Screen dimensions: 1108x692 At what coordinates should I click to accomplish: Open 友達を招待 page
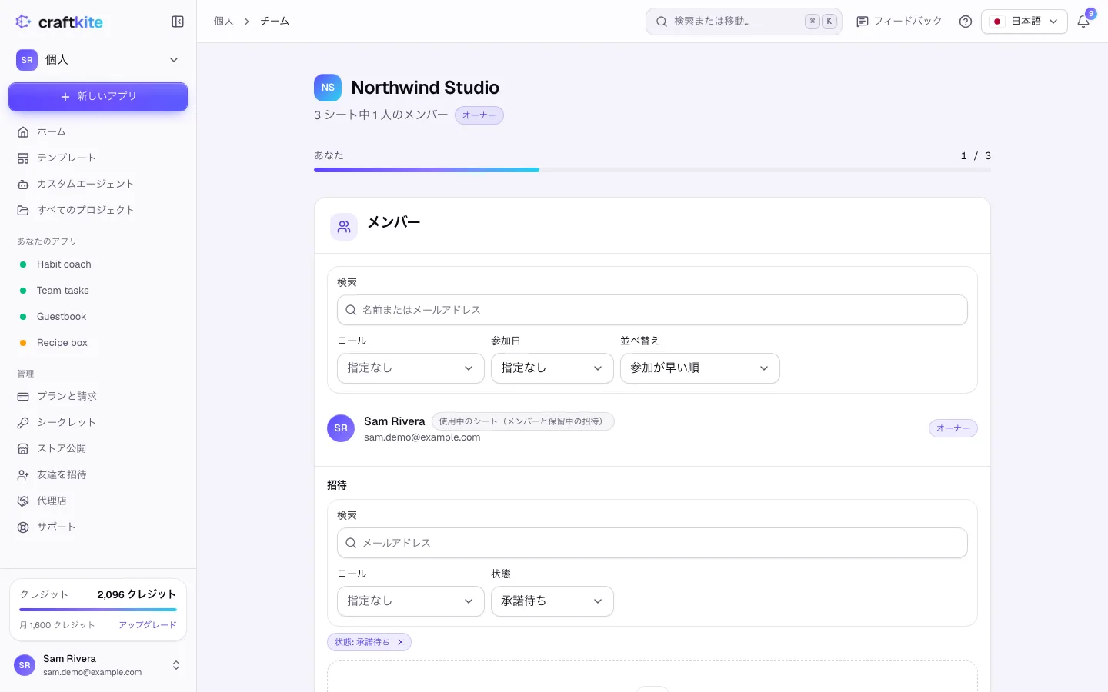98,474
